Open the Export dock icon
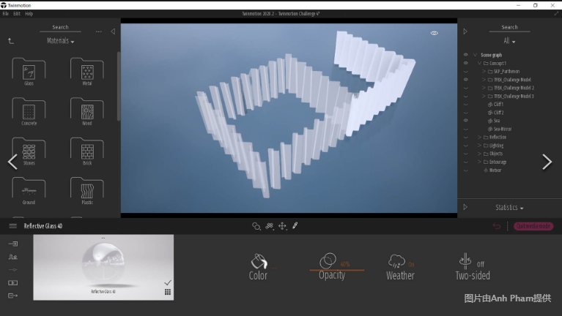562x316 pixels. pos(13,296)
